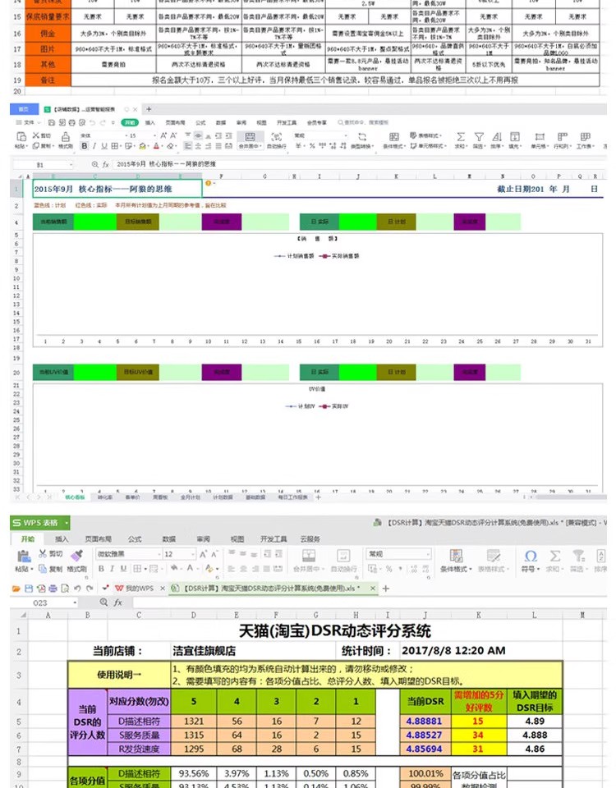
Task: Click the 合并居中 icon in bottom window
Action: (309, 556)
